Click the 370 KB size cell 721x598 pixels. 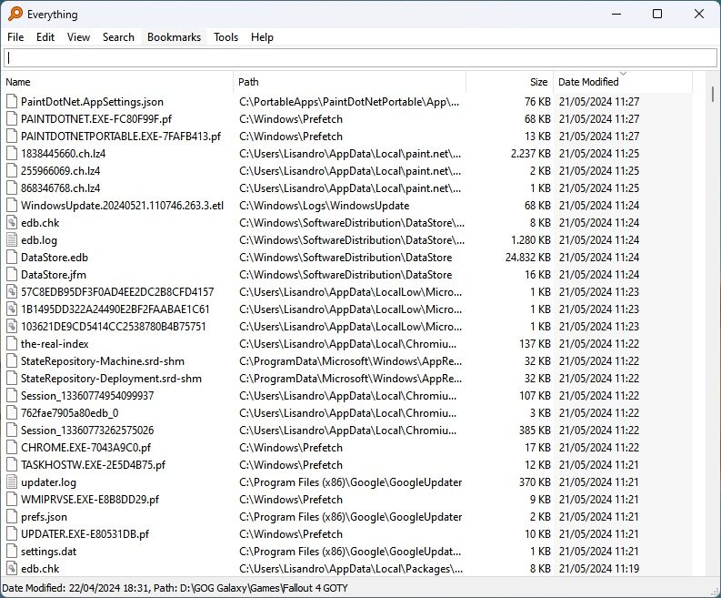pyautogui.click(x=535, y=482)
